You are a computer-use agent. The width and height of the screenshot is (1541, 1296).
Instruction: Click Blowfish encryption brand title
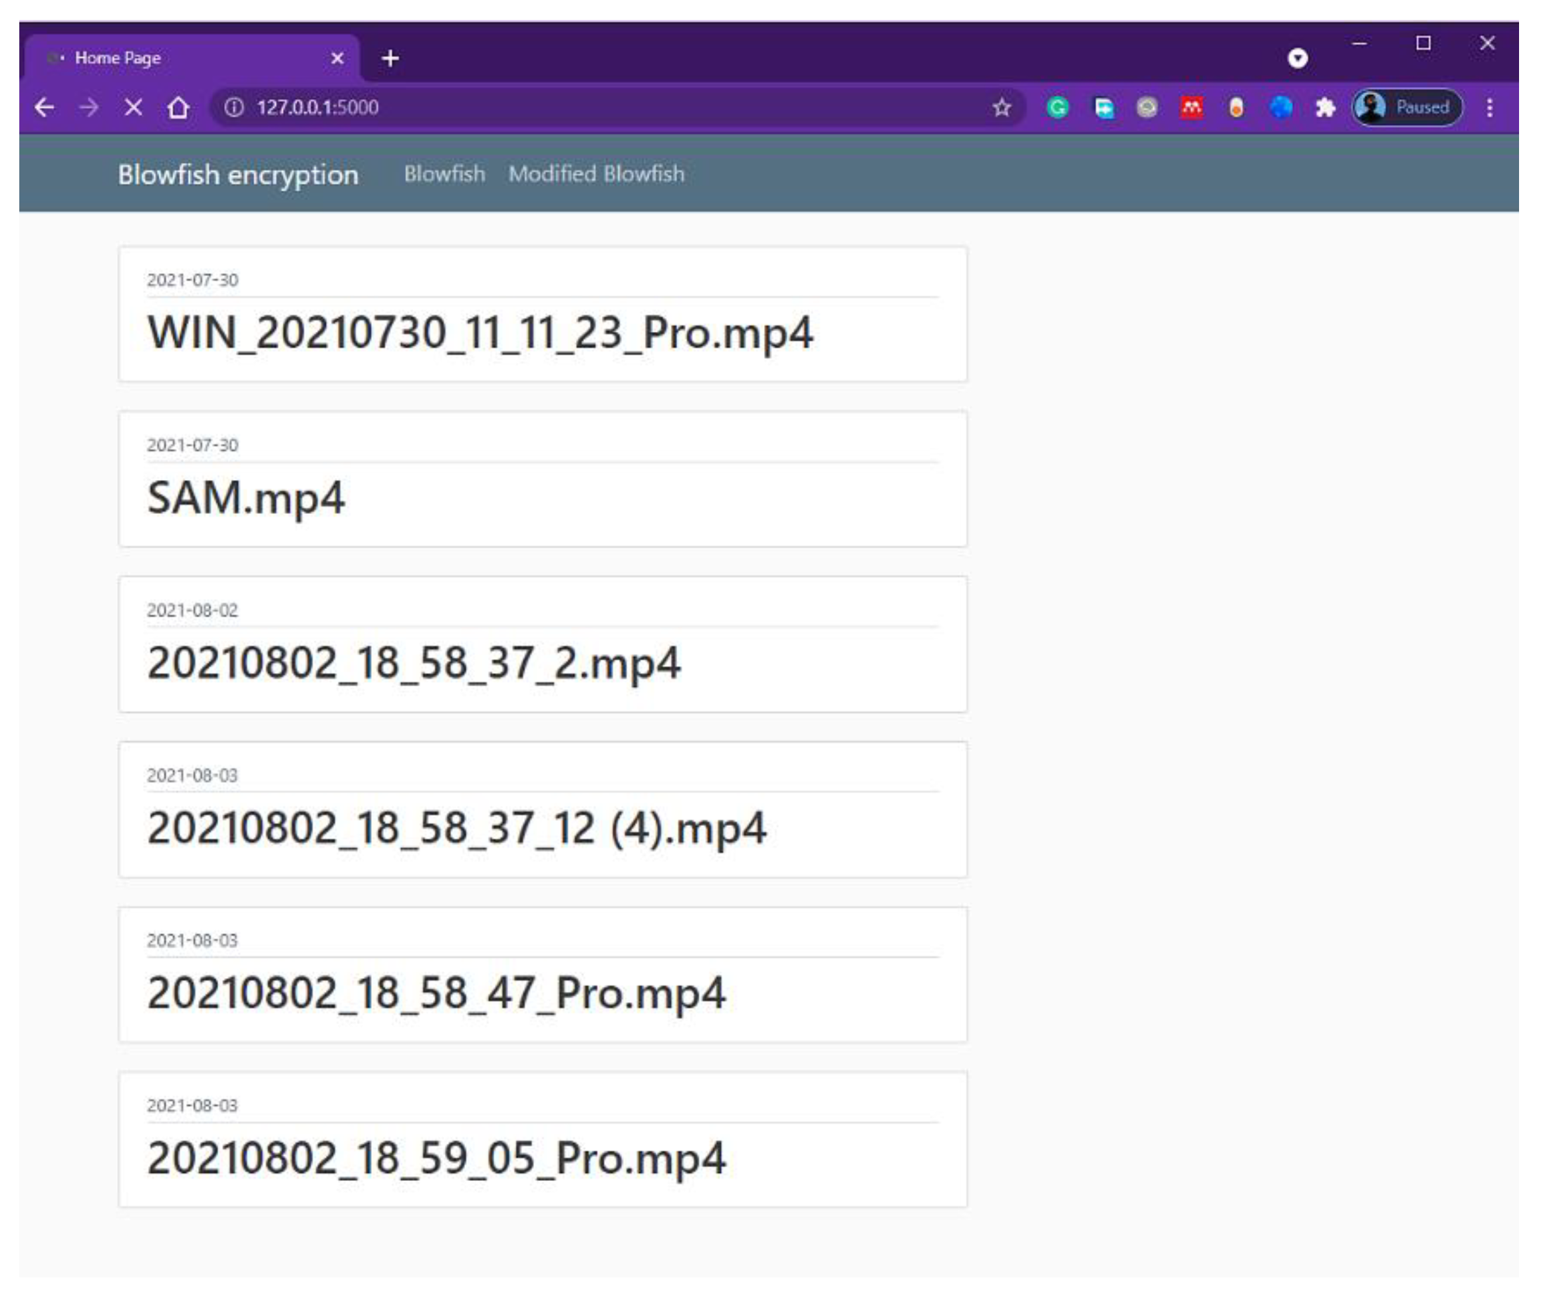click(238, 175)
